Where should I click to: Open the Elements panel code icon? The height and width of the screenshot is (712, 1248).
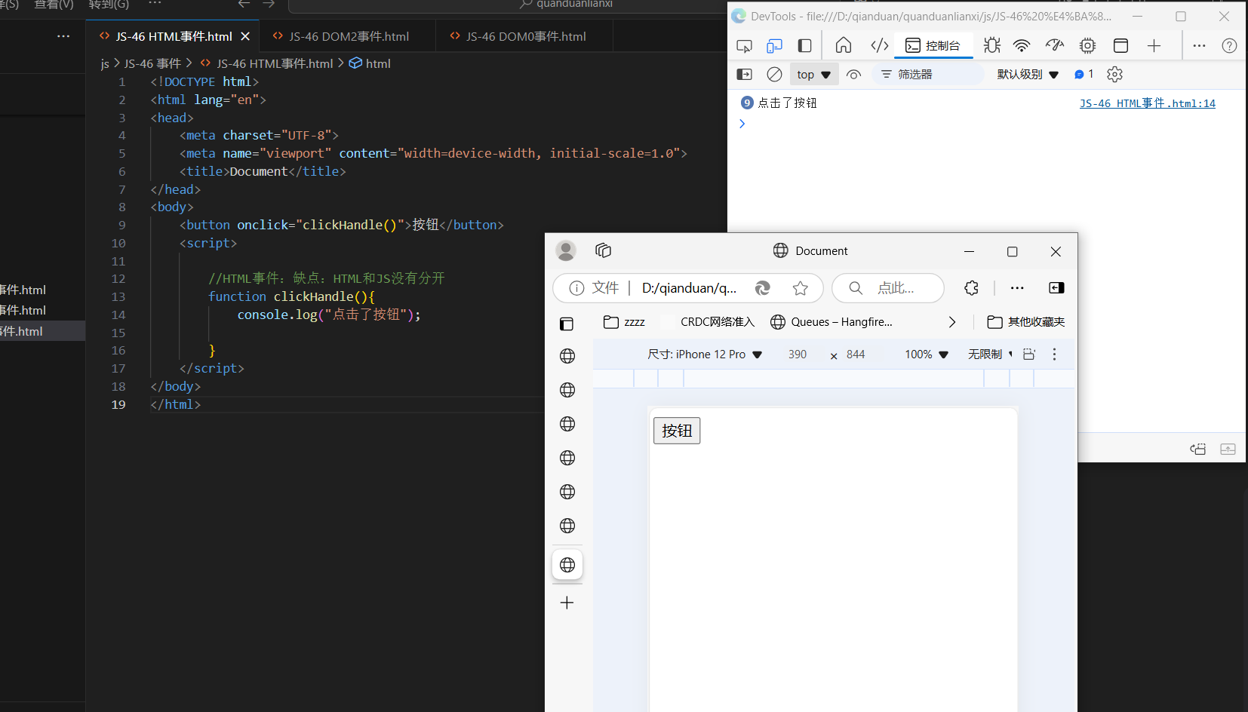(x=880, y=46)
